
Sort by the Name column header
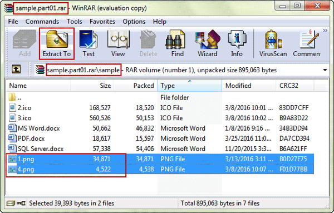[38, 86]
